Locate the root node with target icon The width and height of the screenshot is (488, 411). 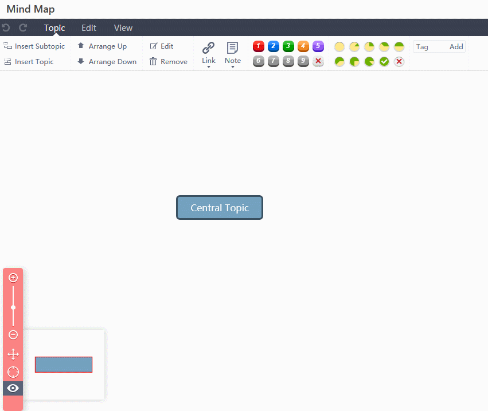tap(13, 372)
